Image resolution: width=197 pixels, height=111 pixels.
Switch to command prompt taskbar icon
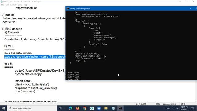point(120,108)
